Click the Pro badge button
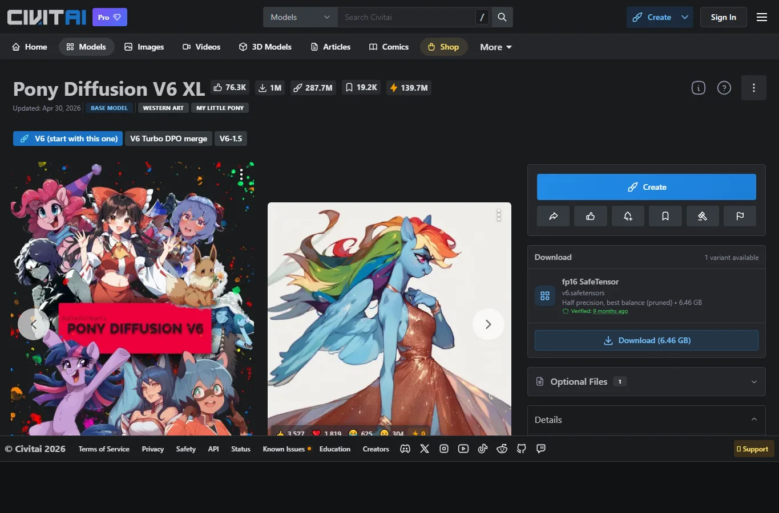 (x=110, y=17)
